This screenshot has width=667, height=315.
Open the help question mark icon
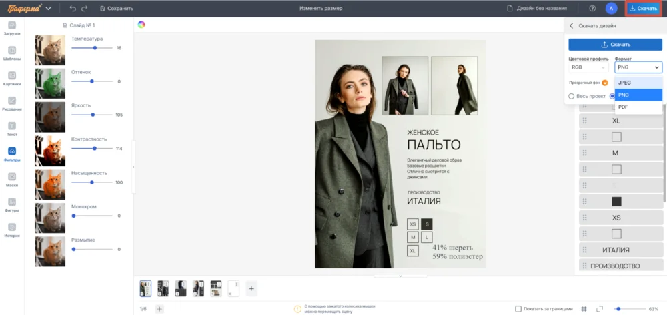coord(592,8)
